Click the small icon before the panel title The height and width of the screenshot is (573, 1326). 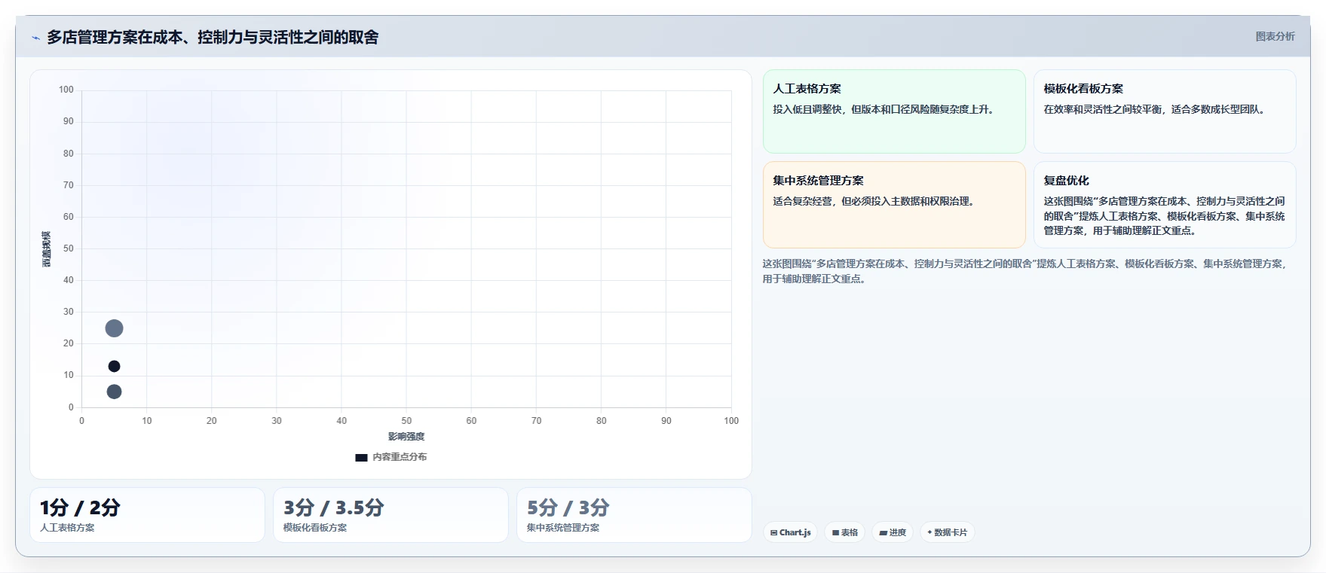tap(35, 38)
